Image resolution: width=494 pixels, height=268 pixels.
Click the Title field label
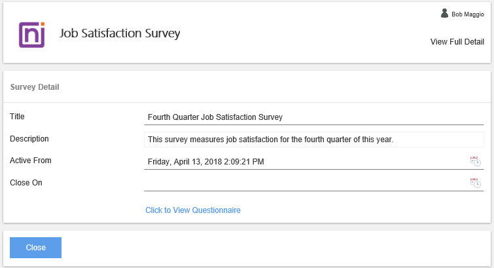click(17, 117)
